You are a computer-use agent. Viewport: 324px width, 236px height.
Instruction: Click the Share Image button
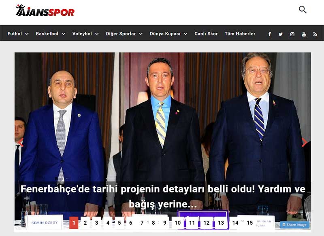(295, 225)
